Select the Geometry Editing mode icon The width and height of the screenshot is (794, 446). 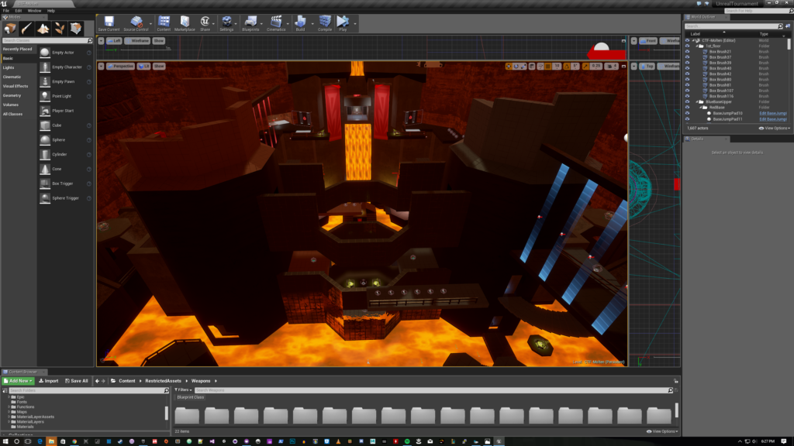coord(76,29)
